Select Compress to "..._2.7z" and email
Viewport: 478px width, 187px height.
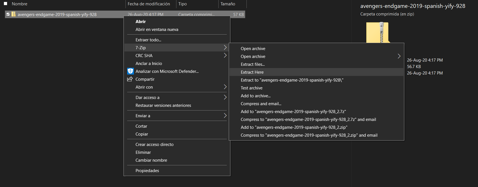point(317,119)
